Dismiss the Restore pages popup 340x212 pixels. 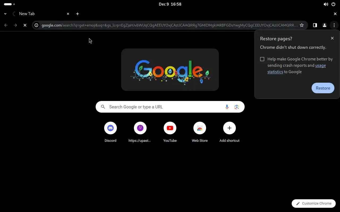pyautogui.click(x=332, y=38)
